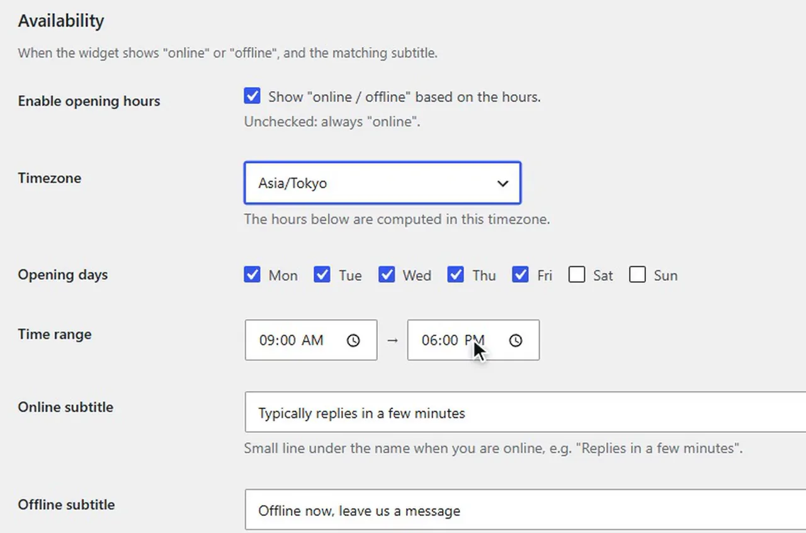Image resolution: width=806 pixels, height=533 pixels.
Task: Open the start time clock picker
Action: tap(353, 340)
